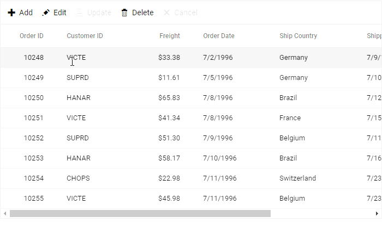Select the SUPRD cell in row 10249
Image resolution: width=382 pixels, height=235 pixels.
tap(77, 78)
